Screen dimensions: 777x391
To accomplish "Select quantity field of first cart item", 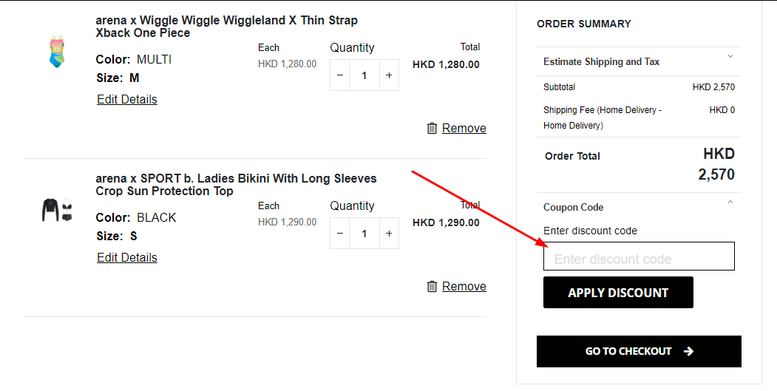I will [364, 75].
